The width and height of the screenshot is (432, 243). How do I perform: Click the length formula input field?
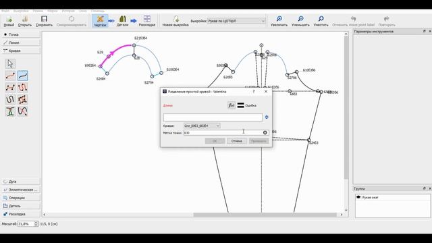click(213, 117)
